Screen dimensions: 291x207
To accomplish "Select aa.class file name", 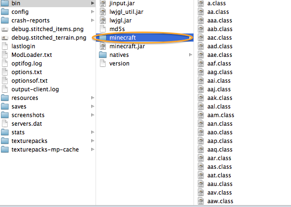I will (x=218, y=12).
